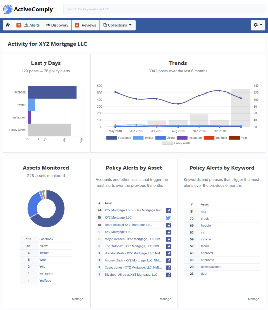
Task: Open Zillow assets link
Action: point(43,246)
